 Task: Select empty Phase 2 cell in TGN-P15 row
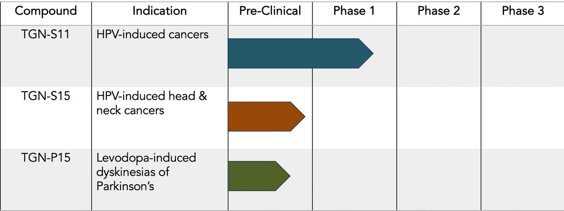click(x=438, y=179)
